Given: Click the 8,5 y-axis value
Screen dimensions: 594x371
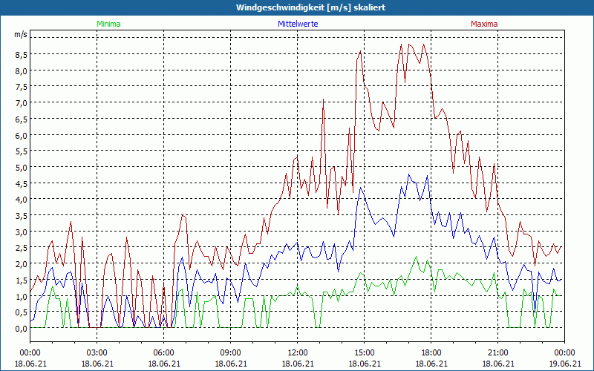Looking at the screenshot, I should (x=21, y=54).
